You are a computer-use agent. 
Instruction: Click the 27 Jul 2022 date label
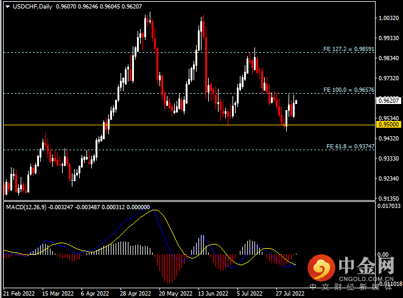(x=290, y=293)
